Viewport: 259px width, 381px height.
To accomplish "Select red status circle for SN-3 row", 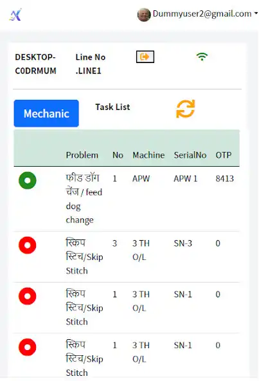I will (x=28, y=245).
